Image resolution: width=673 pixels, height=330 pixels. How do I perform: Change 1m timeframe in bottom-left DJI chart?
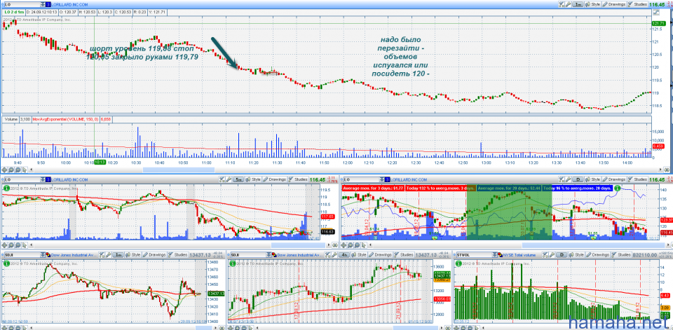coord(119,255)
